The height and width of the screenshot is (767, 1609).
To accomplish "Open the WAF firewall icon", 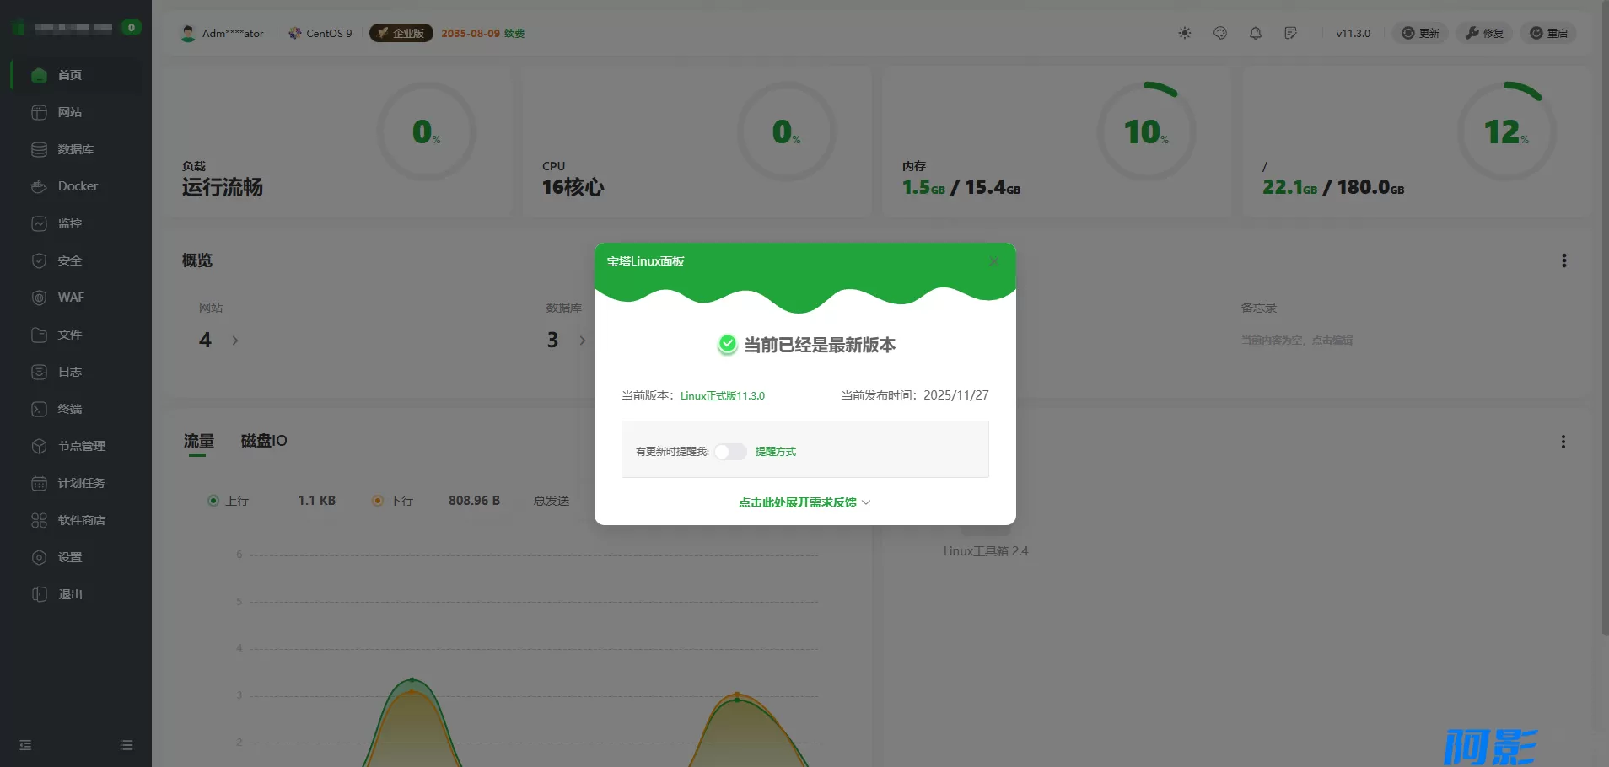I will [39, 298].
